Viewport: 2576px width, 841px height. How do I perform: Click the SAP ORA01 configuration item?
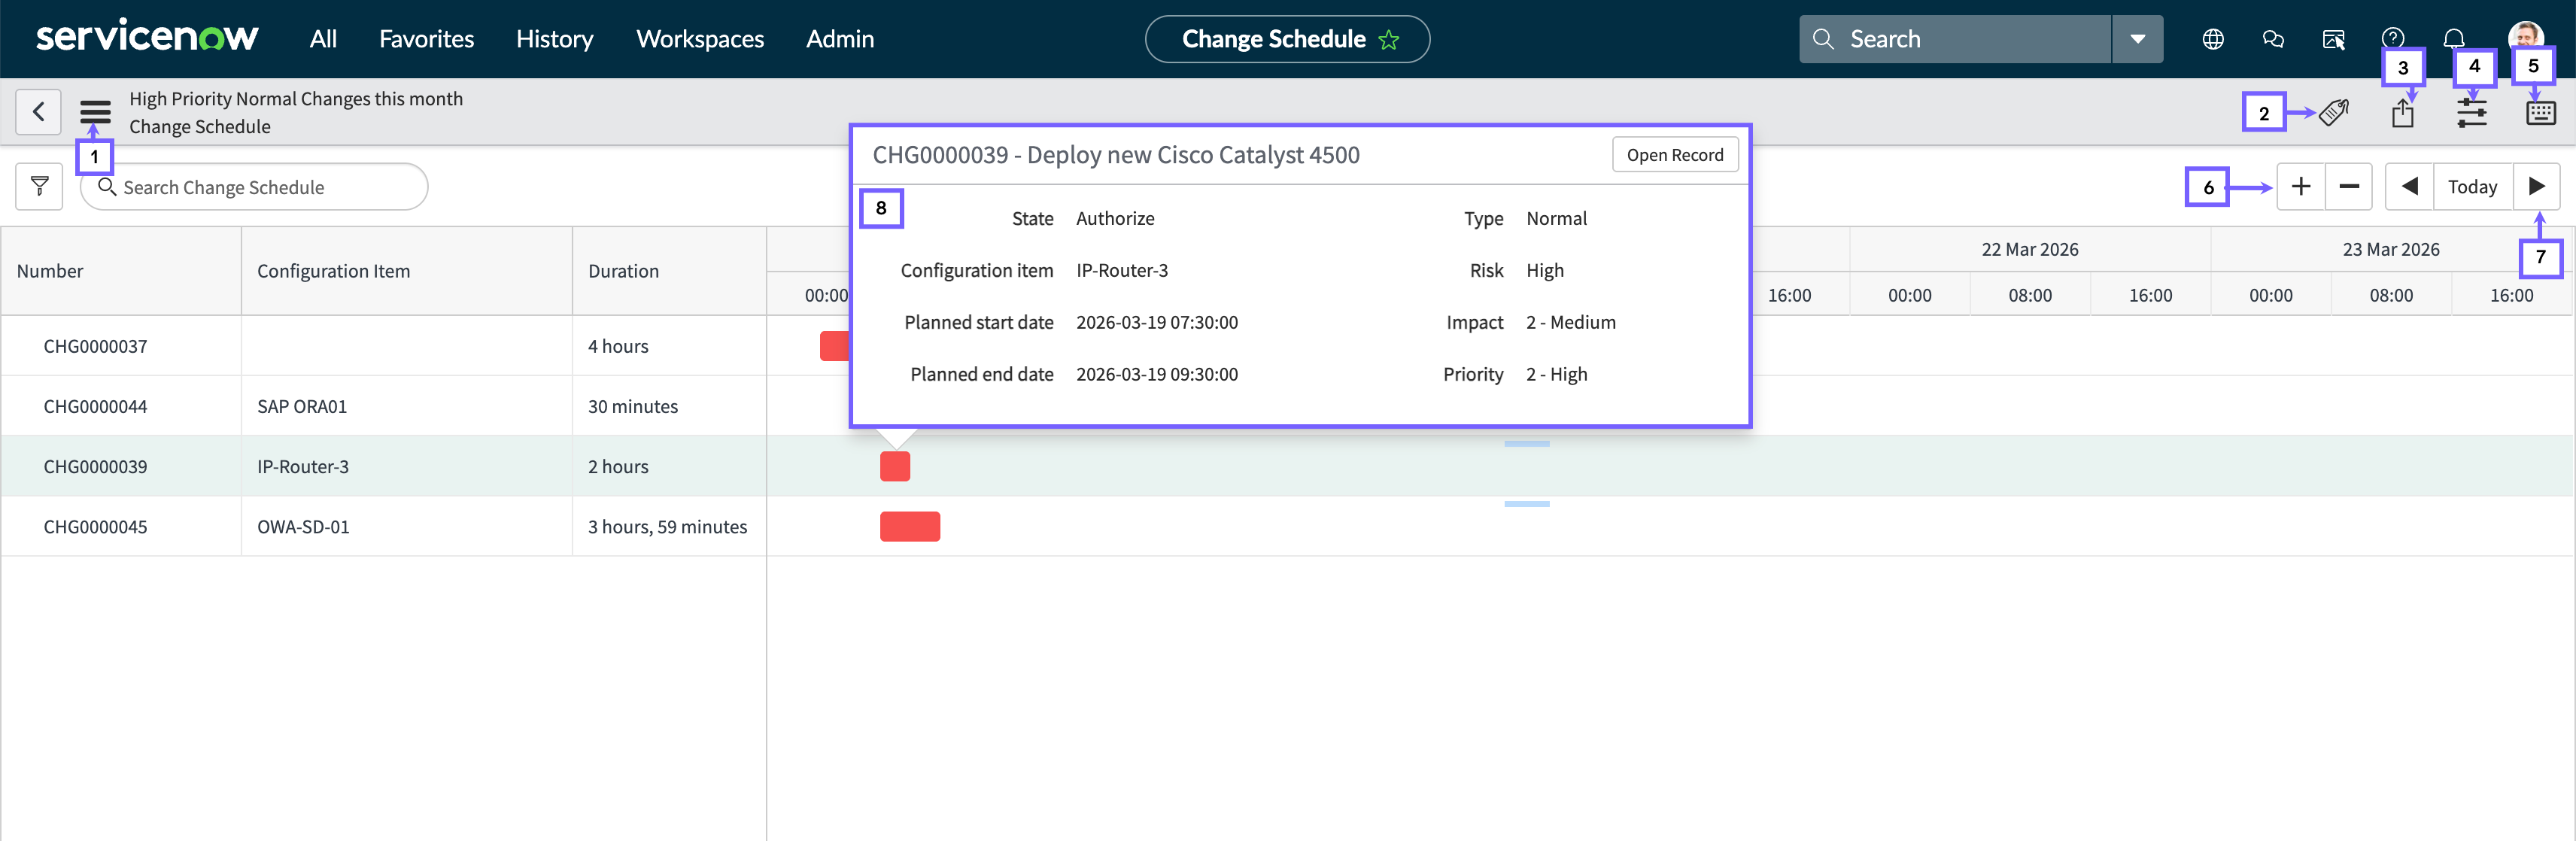coord(302,406)
